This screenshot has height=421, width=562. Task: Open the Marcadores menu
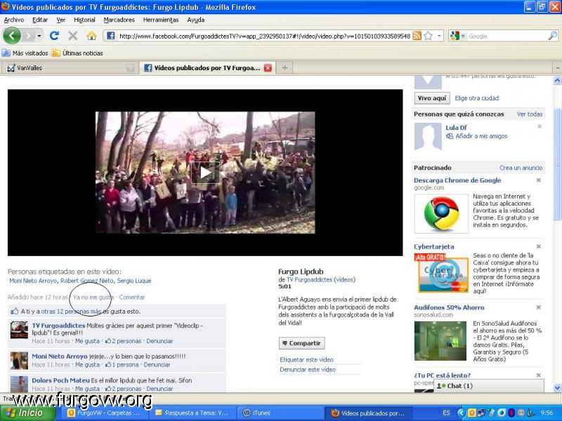point(119,20)
